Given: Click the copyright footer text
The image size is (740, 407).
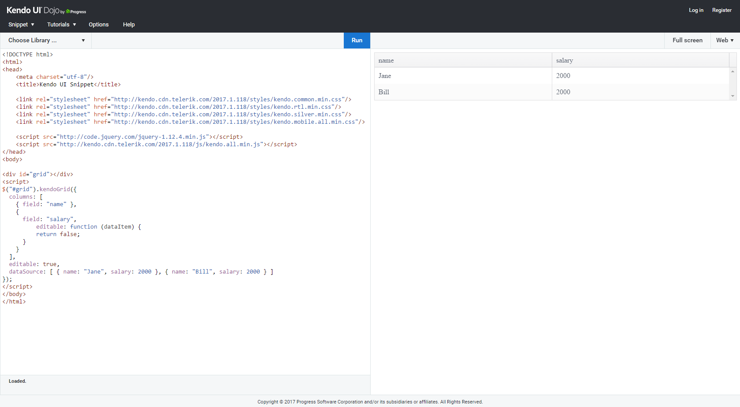Looking at the screenshot, I should click(370, 402).
